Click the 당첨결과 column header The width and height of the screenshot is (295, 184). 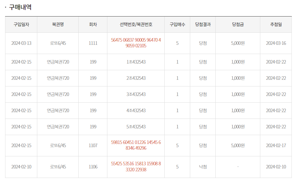point(203,24)
